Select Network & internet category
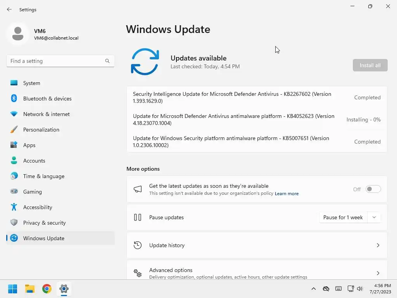The width and height of the screenshot is (397, 298). pyautogui.click(x=60, y=114)
